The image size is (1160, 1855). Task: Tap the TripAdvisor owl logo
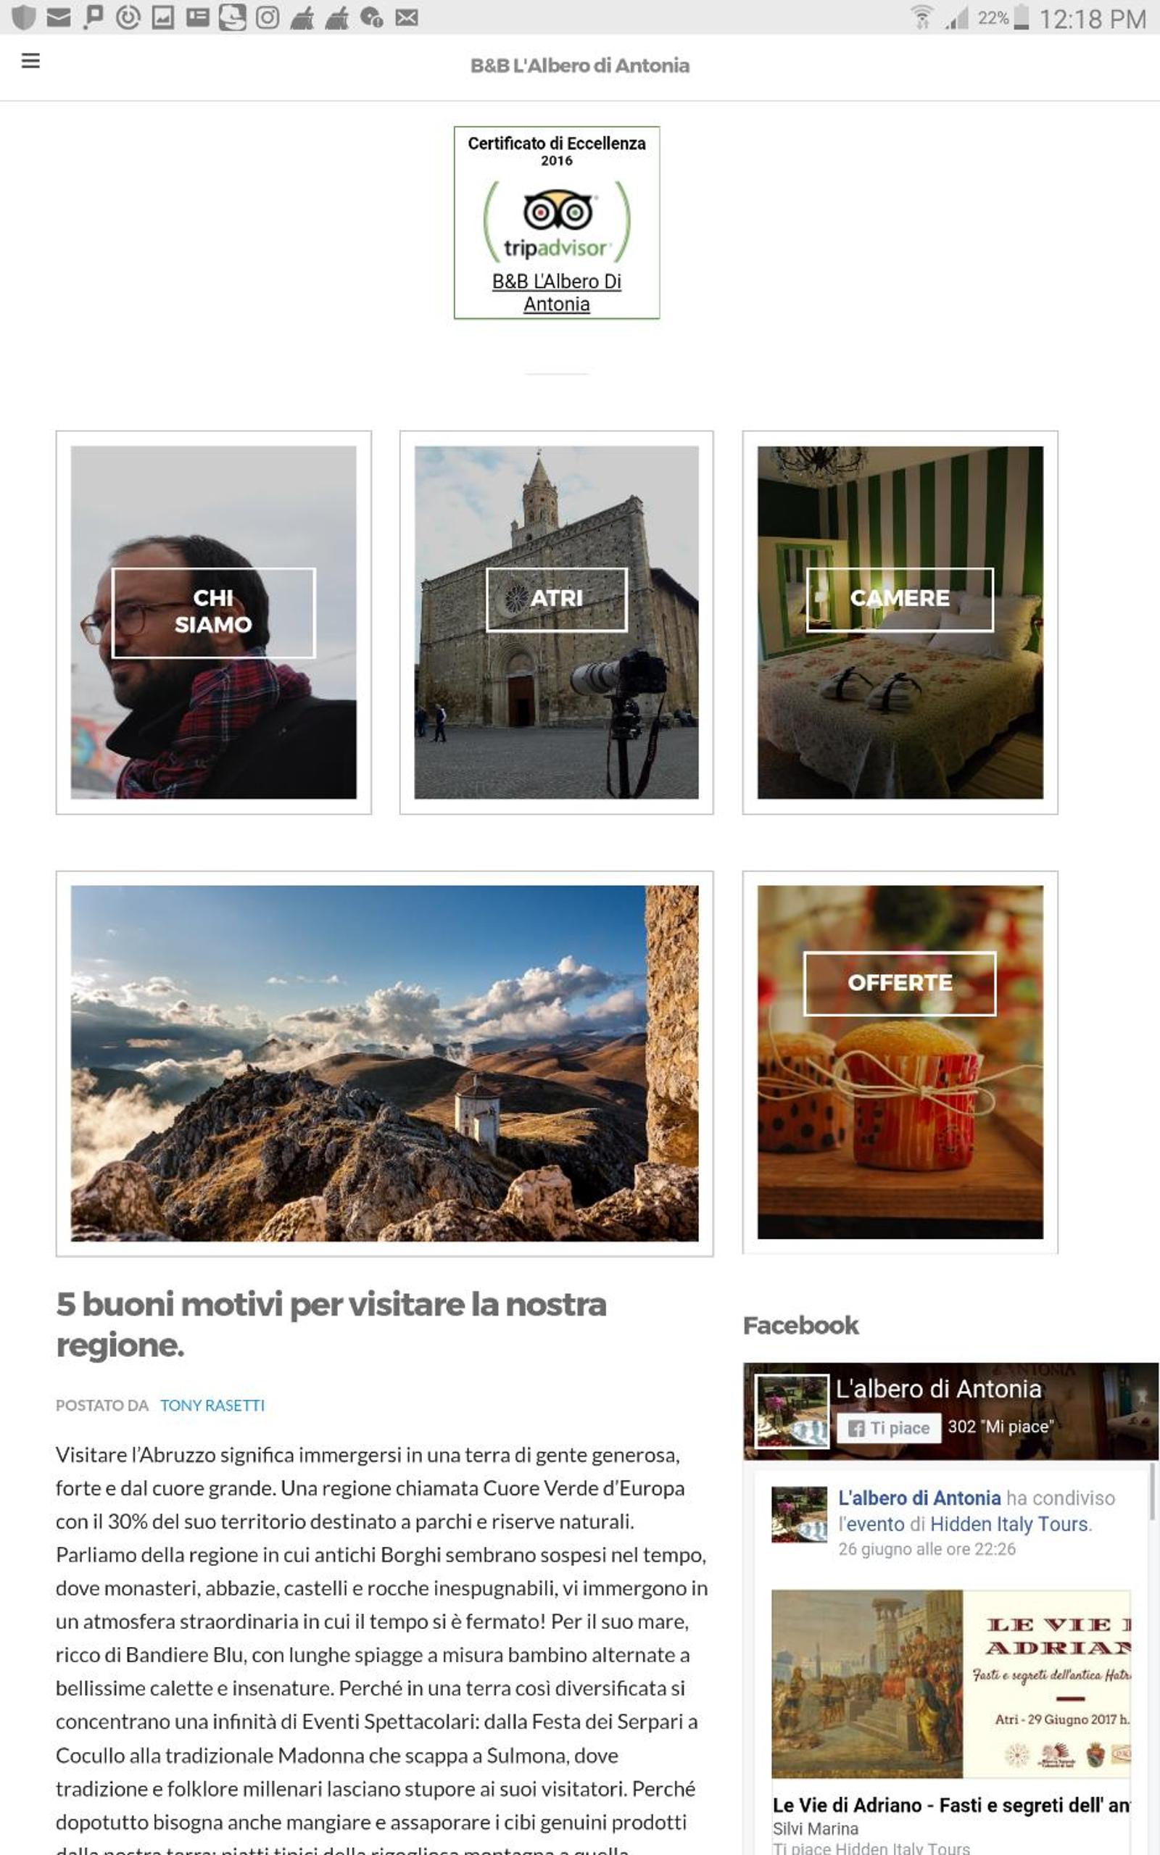(557, 210)
